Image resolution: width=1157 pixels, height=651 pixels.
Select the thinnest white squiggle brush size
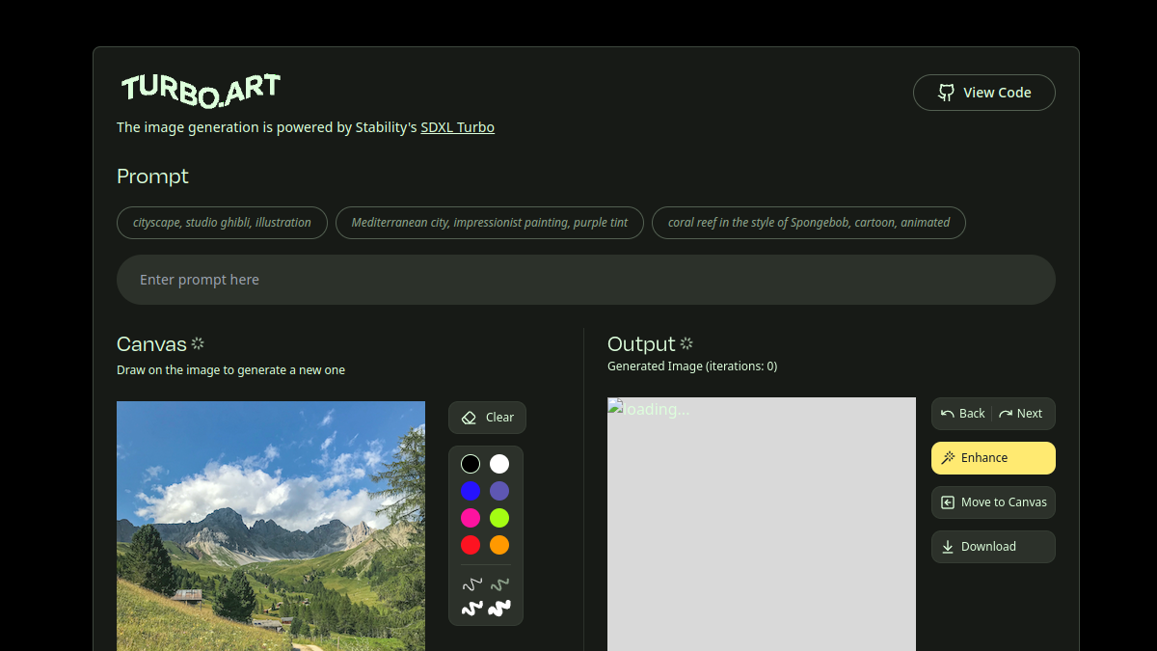(471, 584)
